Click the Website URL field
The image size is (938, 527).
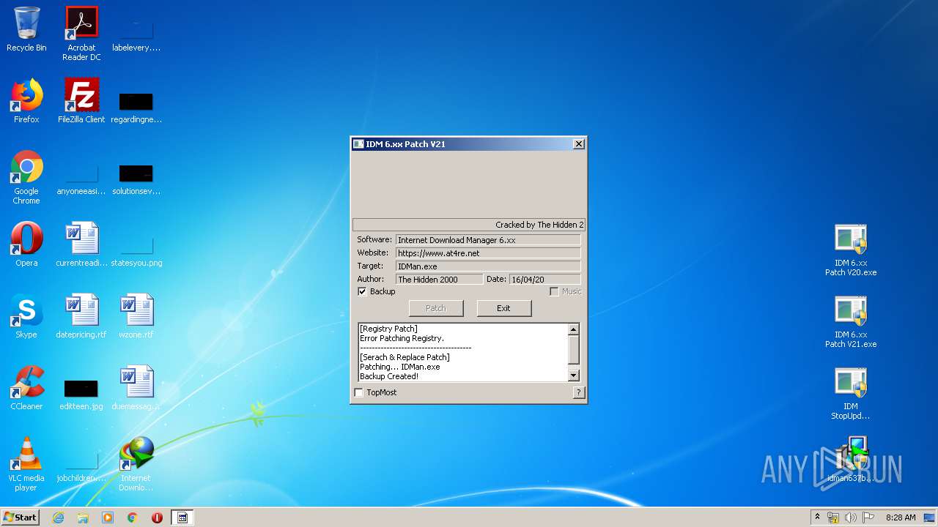coord(488,253)
